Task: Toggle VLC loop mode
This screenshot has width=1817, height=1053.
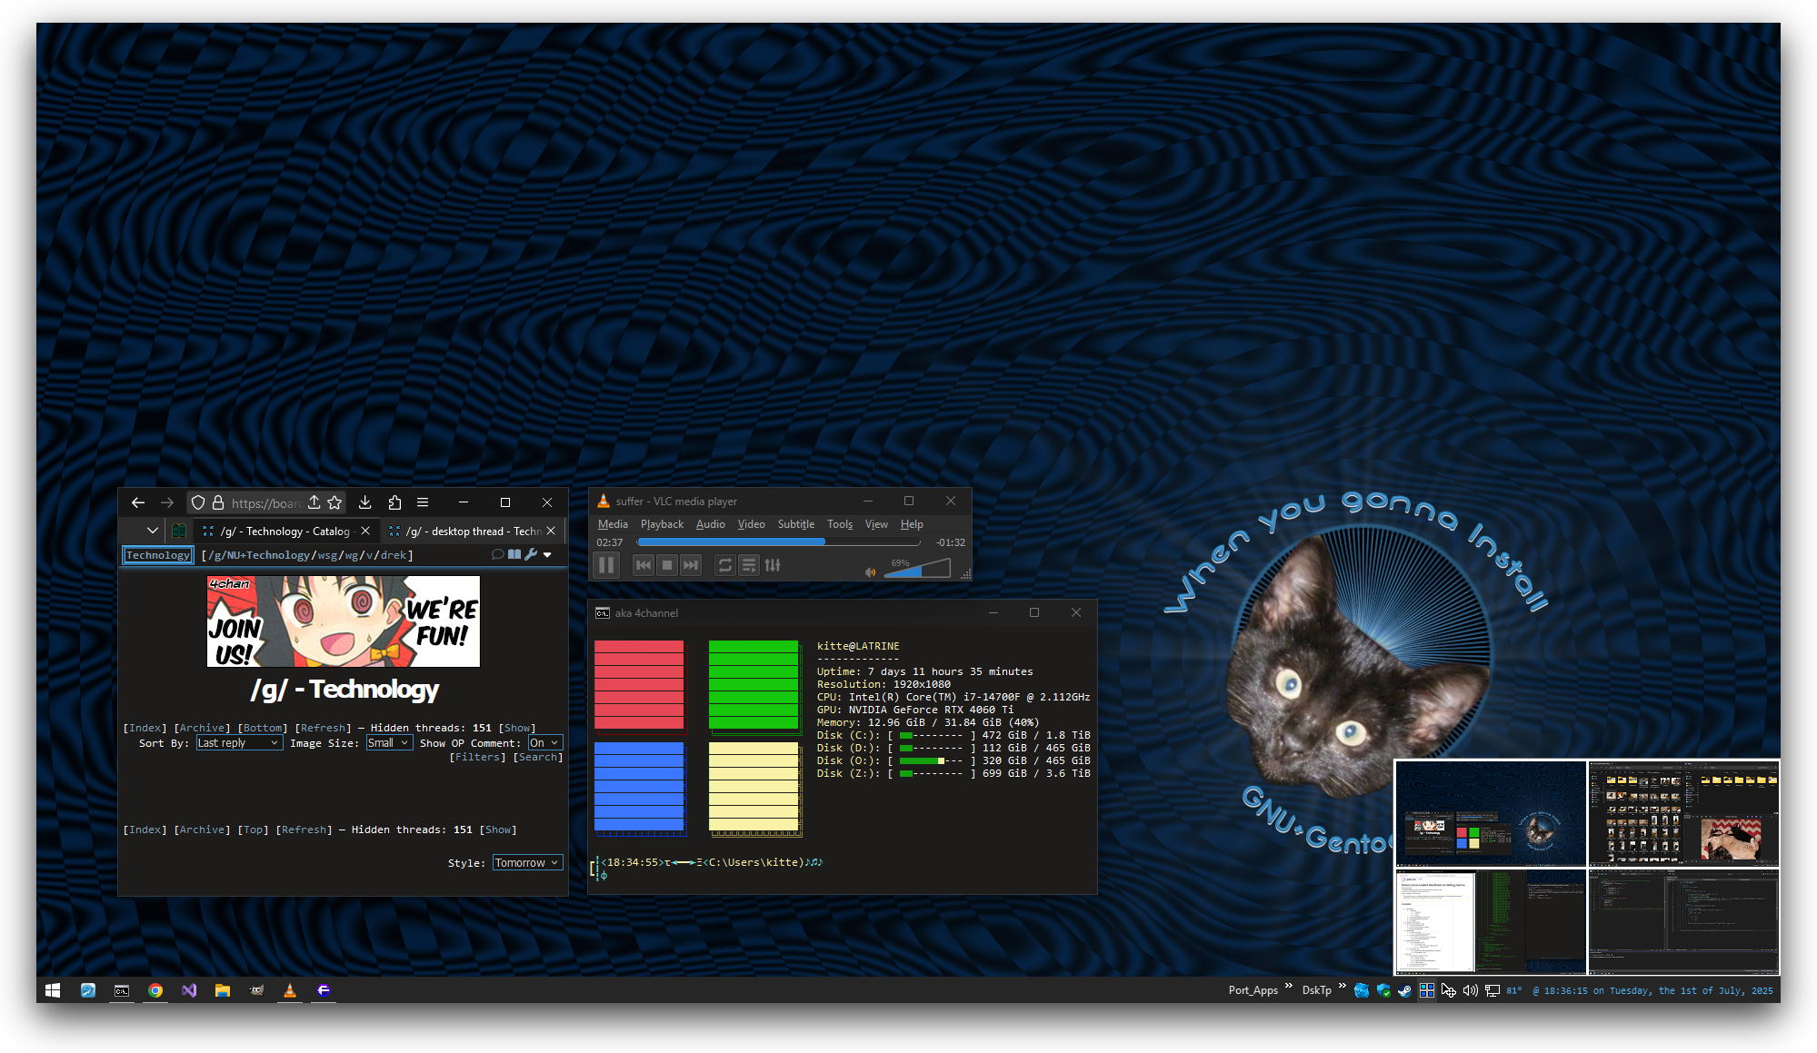Action: (x=725, y=565)
